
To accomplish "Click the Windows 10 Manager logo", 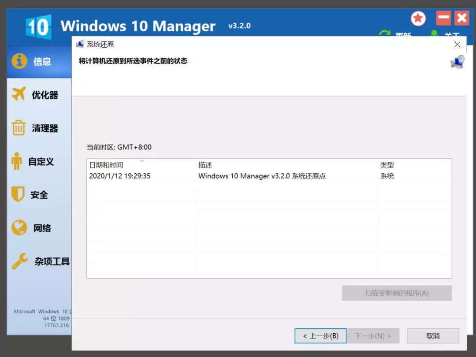I will point(38,27).
